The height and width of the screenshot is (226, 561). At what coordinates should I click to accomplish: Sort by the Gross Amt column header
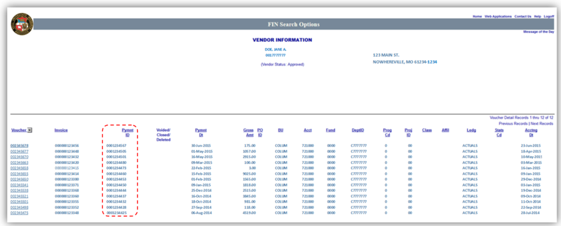click(x=249, y=133)
